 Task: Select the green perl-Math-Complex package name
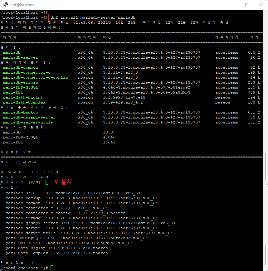coord(24,103)
